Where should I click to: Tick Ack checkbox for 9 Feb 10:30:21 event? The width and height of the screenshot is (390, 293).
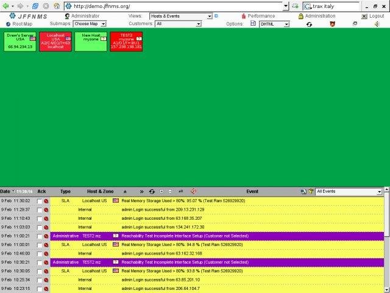40,262
